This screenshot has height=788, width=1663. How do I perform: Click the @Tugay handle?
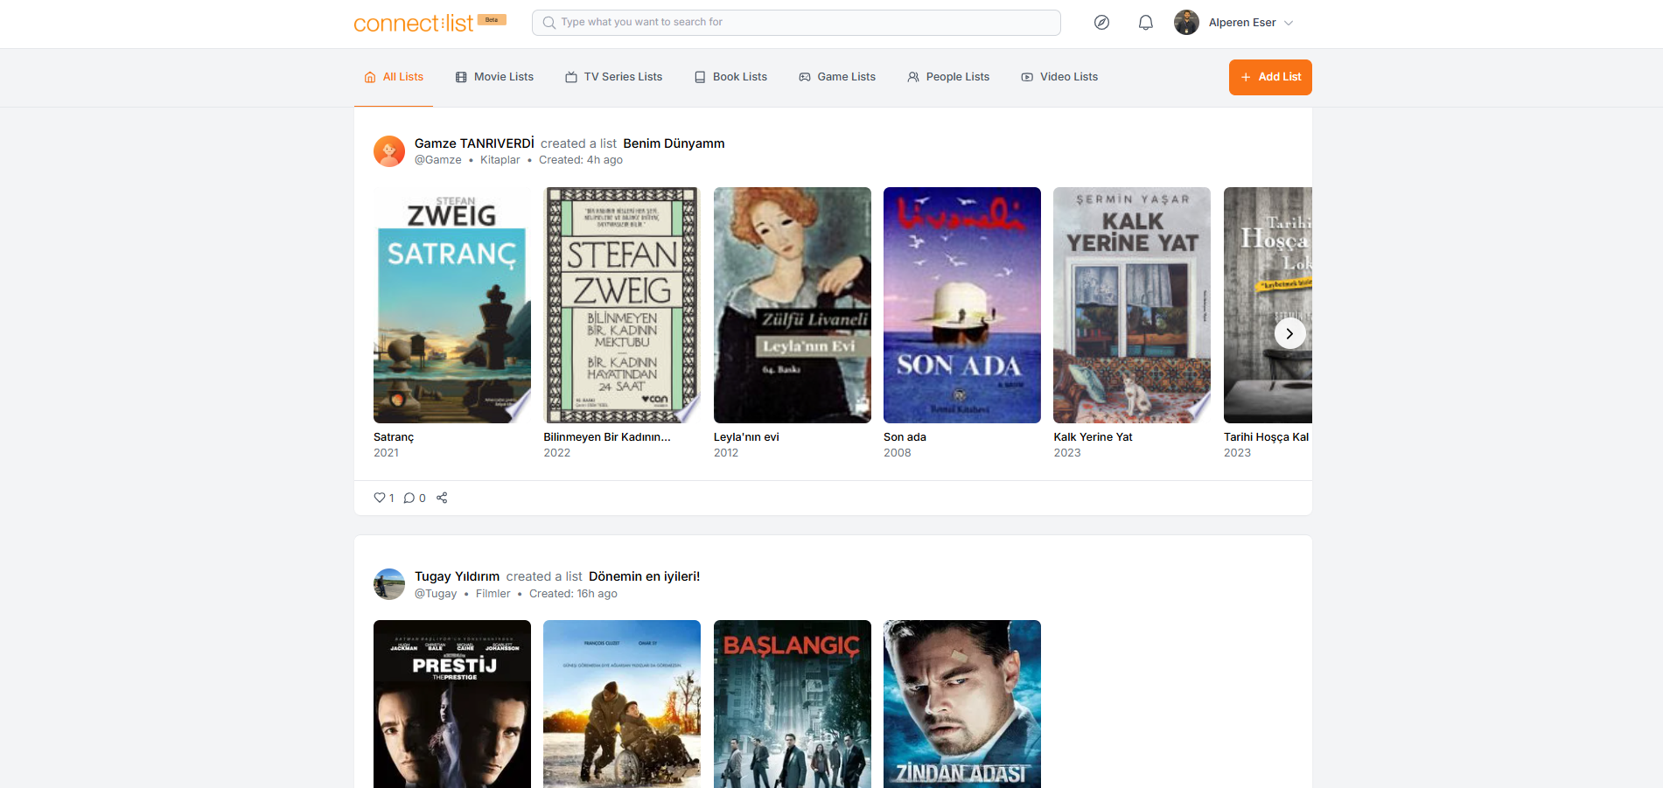(x=436, y=594)
